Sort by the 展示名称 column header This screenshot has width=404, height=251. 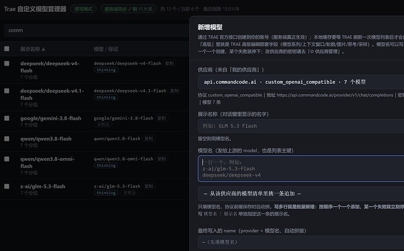(33, 49)
